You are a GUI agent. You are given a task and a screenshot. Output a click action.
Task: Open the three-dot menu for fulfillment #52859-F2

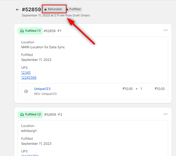[x=165, y=114]
